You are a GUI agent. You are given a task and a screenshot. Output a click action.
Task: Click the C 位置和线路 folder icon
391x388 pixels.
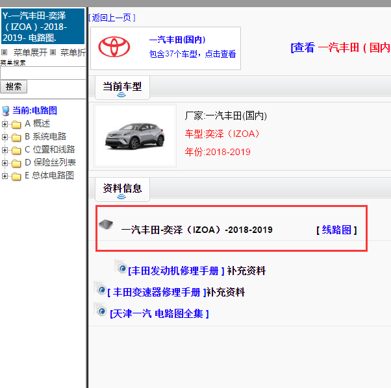coord(16,150)
